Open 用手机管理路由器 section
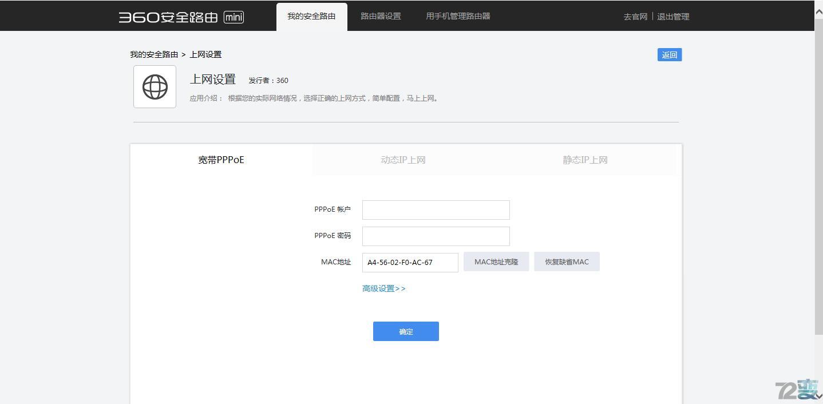 pyautogui.click(x=457, y=15)
